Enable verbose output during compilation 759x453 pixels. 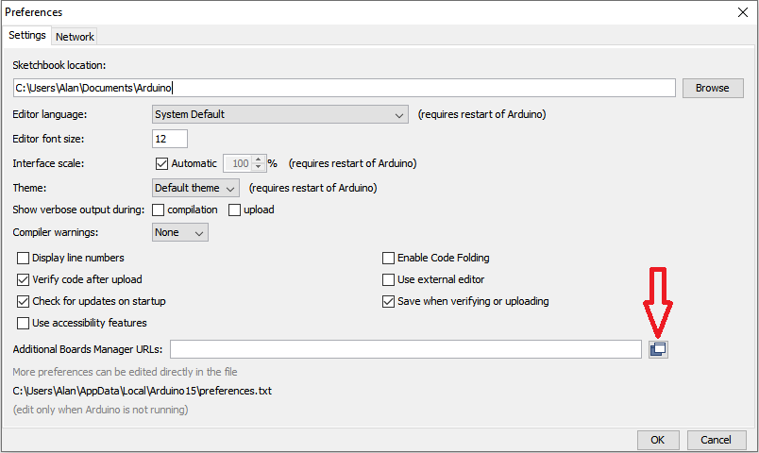(x=158, y=210)
